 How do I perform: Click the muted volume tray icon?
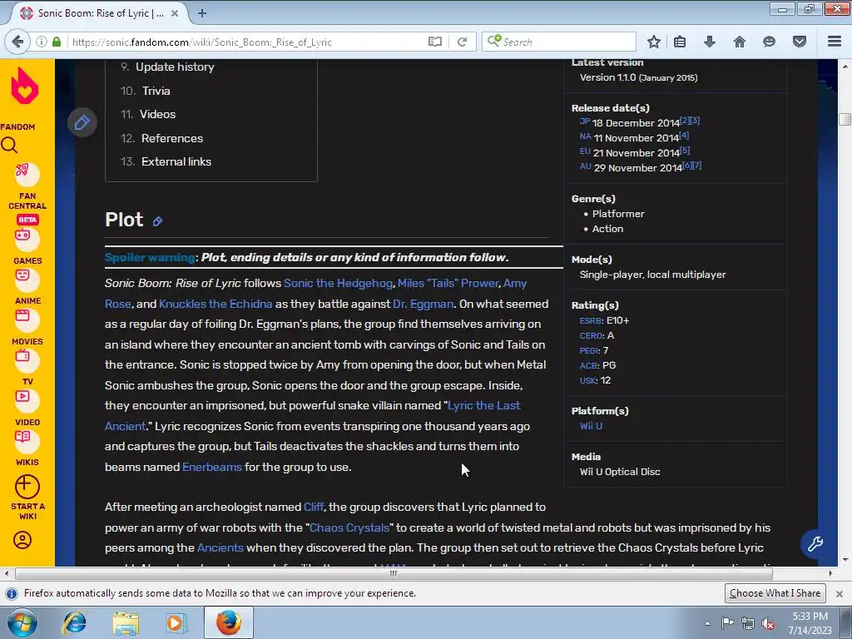pyautogui.click(x=768, y=624)
